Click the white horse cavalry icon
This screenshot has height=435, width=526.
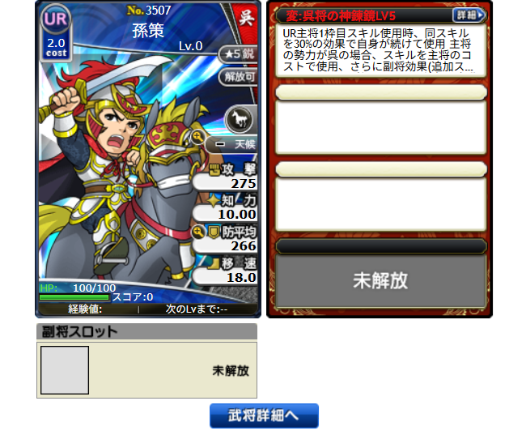pyautogui.click(x=240, y=119)
